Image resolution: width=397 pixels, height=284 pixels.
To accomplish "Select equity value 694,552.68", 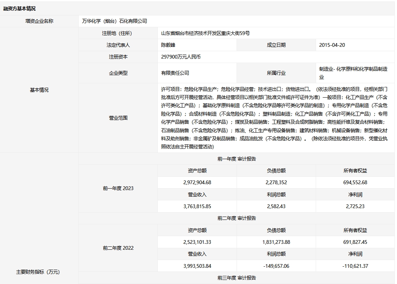I will [x=355, y=183].
